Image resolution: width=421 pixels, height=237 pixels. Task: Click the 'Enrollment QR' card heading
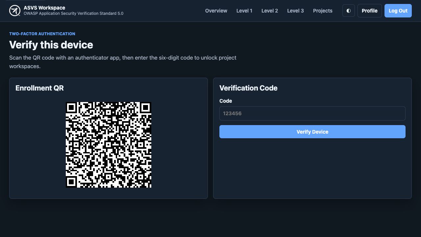click(x=39, y=88)
